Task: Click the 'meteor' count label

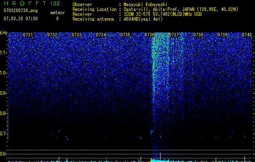Action: 58,13
